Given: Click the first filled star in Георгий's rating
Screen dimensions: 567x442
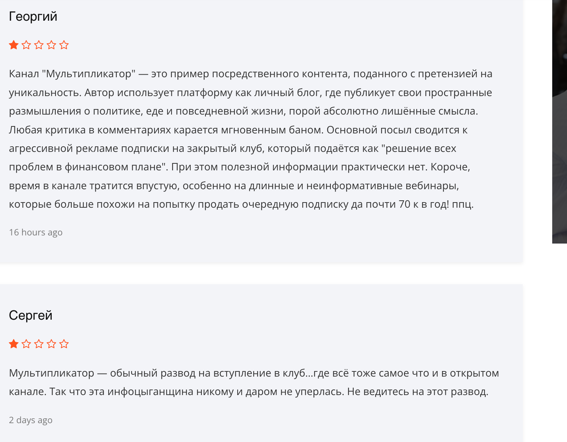Looking at the screenshot, I should (14, 45).
